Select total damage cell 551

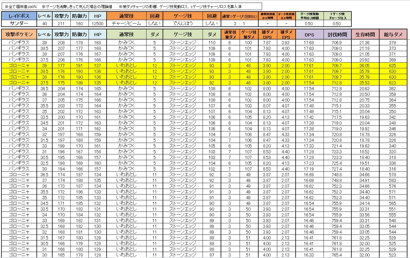[392, 209]
